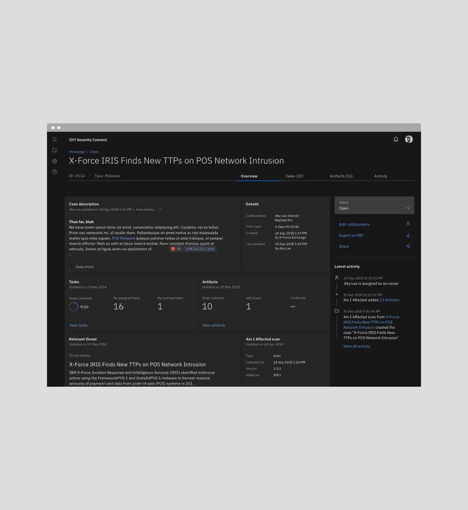
Task: Open the cases folder sidebar icon
Action: click(55, 150)
